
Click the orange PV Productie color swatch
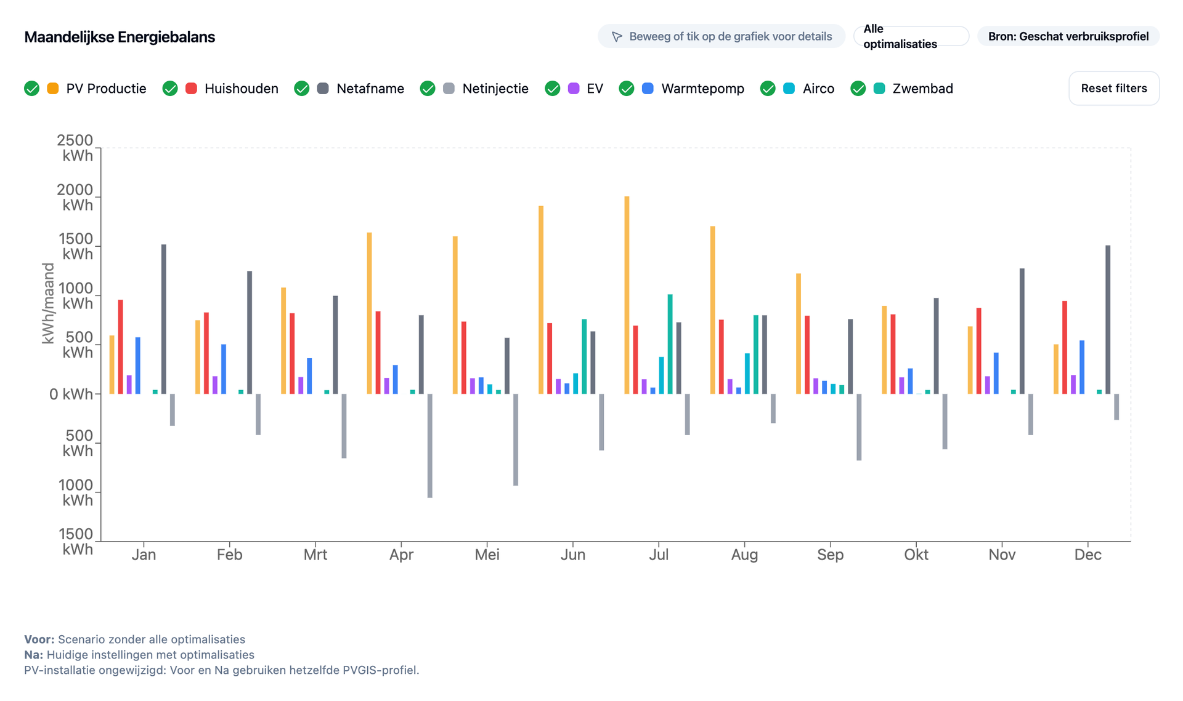pos(53,89)
